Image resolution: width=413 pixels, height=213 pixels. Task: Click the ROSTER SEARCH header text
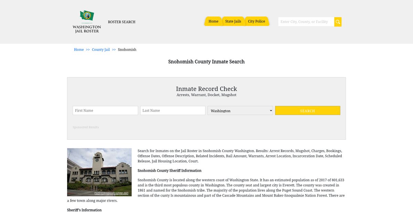[x=121, y=22]
